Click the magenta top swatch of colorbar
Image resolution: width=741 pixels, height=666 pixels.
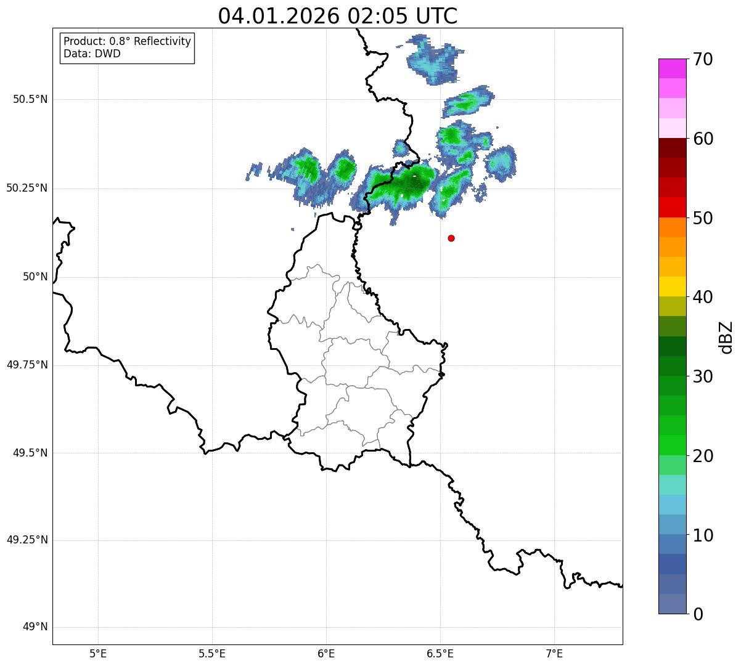(x=673, y=68)
